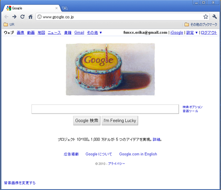Open Google.com in English link
The width and height of the screenshot is (221, 190).
pyautogui.click(x=138, y=154)
